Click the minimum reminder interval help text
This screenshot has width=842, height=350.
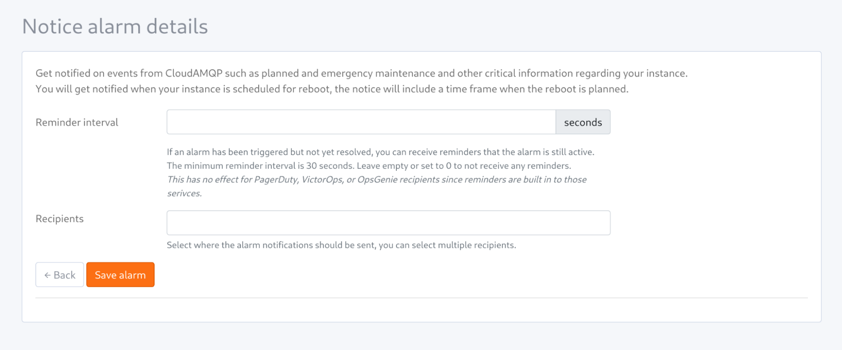pyautogui.click(x=369, y=166)
